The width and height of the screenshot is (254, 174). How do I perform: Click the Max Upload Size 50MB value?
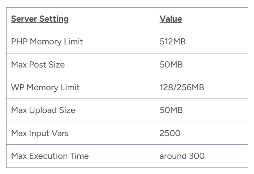[x=171, y=110]
